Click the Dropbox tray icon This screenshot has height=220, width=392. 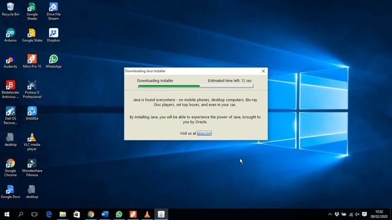(x=337, y=215)
